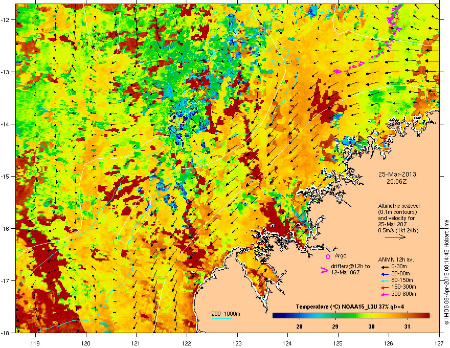Click the 0.5m/s velocity scale arrow
Screen dimensions: 450x348
(395, 237)
